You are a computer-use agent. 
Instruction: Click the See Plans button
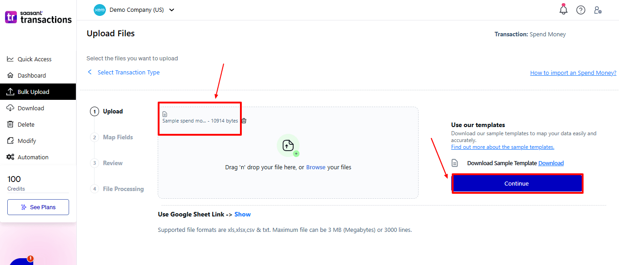[38, 207]
